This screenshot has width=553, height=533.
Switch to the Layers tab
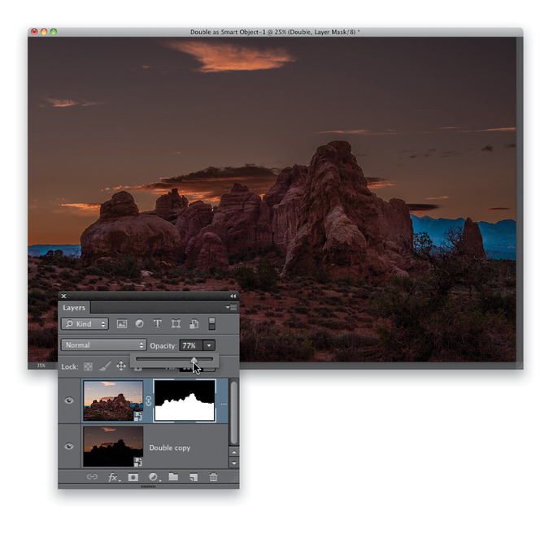(74, 308)
